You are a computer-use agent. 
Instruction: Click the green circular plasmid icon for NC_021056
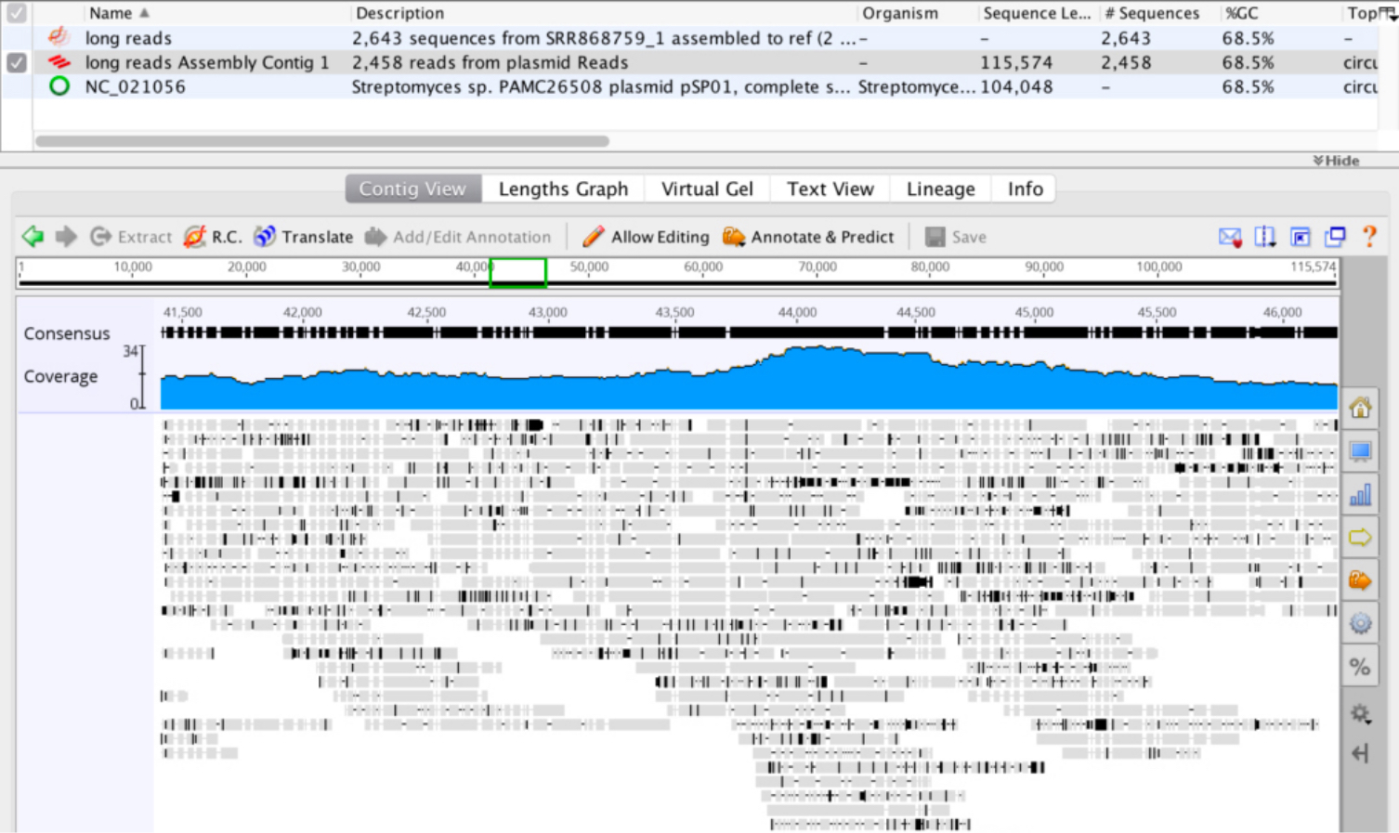[x=59, y=86]
